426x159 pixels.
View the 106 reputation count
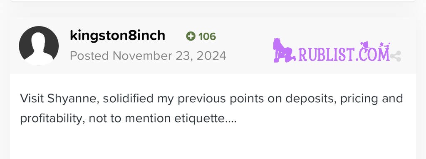pos(207,36)
